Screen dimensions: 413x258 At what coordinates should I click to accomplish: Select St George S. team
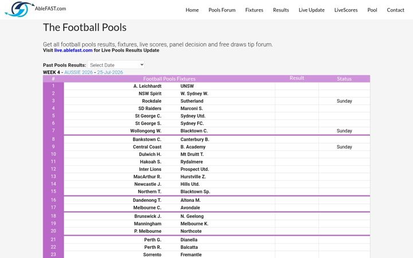pos(148,123)
